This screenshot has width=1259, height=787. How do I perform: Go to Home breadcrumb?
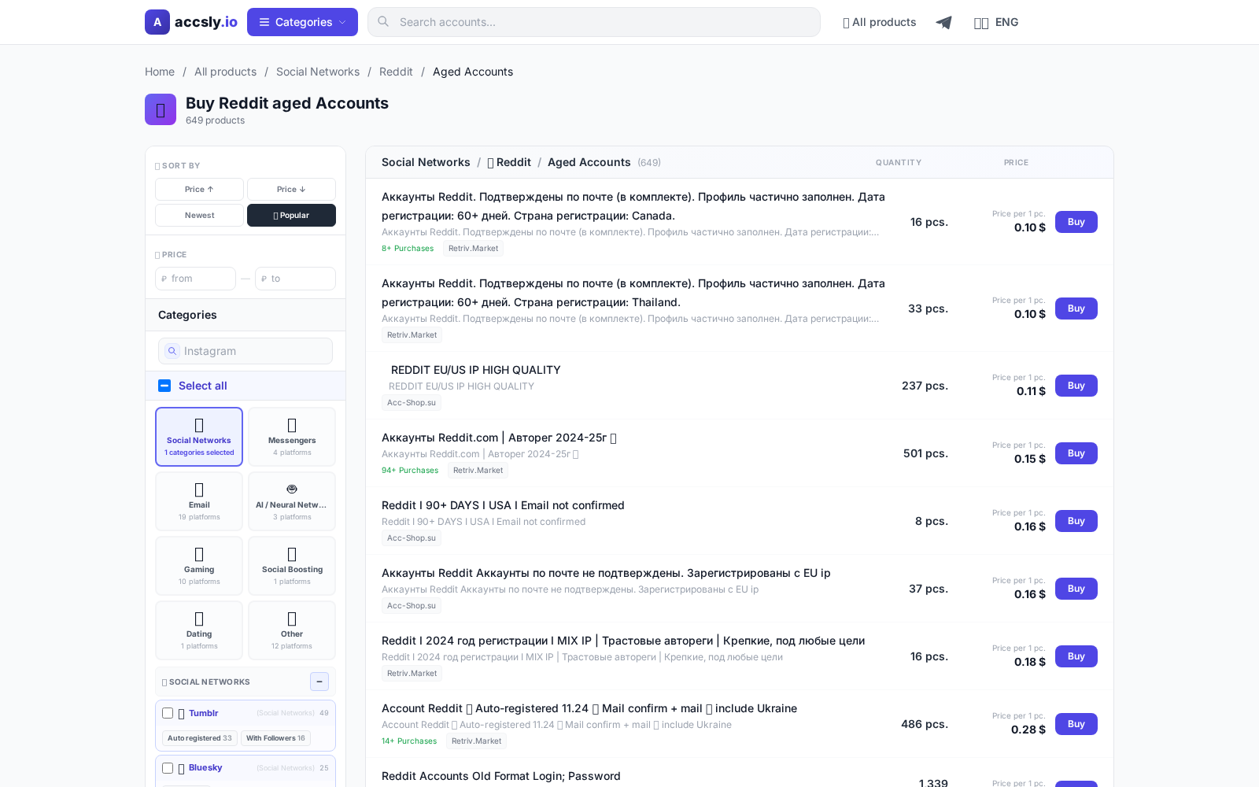160,72
